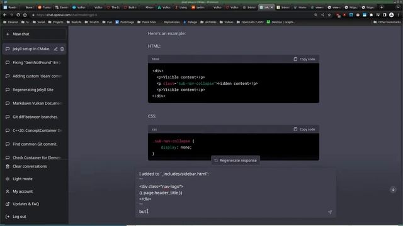Open the 'Check Container for Element' conversation

(34, 158)
